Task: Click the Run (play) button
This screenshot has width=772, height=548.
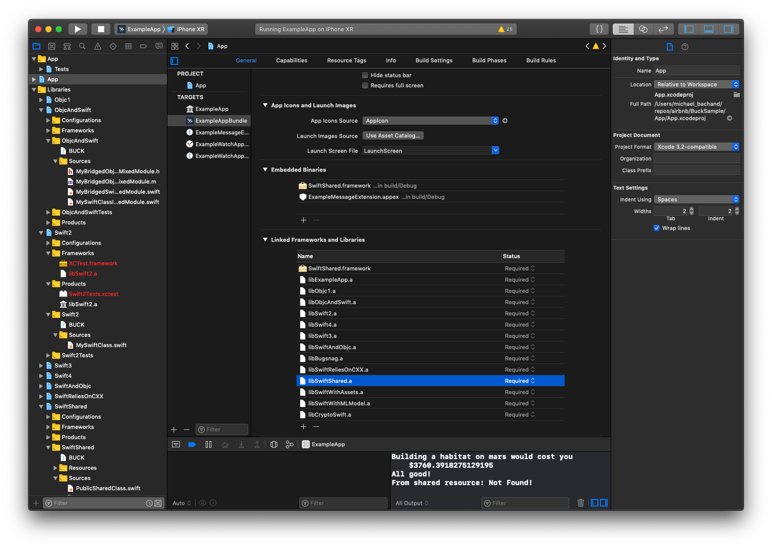Action: 78,29
